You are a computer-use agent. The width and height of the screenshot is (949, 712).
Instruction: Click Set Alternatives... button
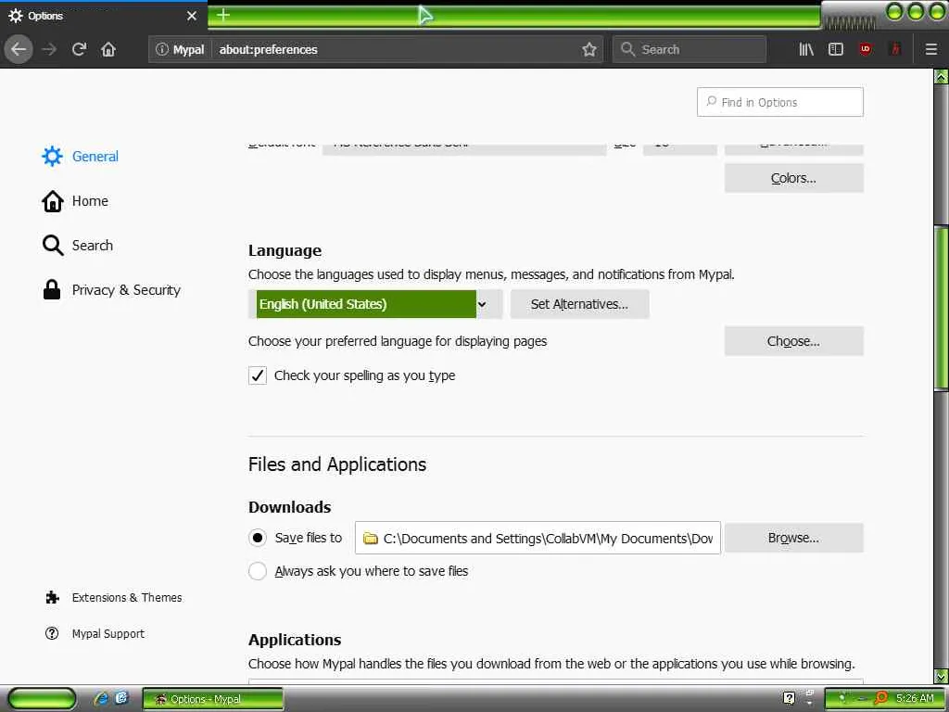pos(579,304)
